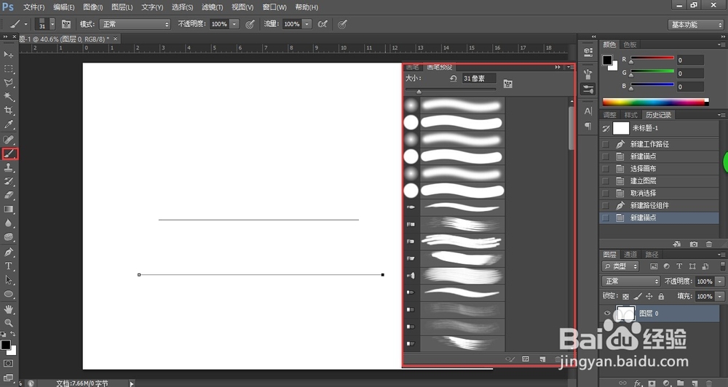Viewport: 728px width, 387px height.
Task: Select the Eyedropper tool
Action: click(8, 124)
